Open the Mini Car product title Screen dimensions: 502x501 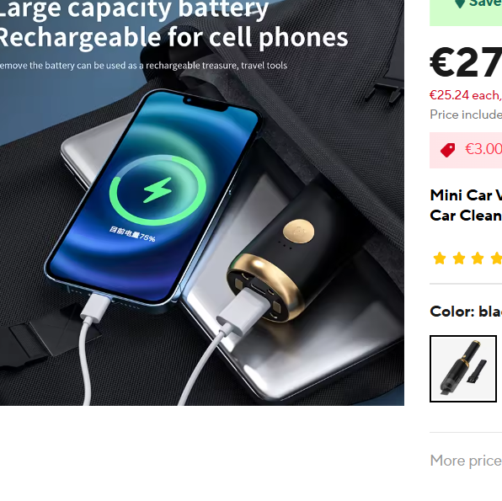click(466, 205)
